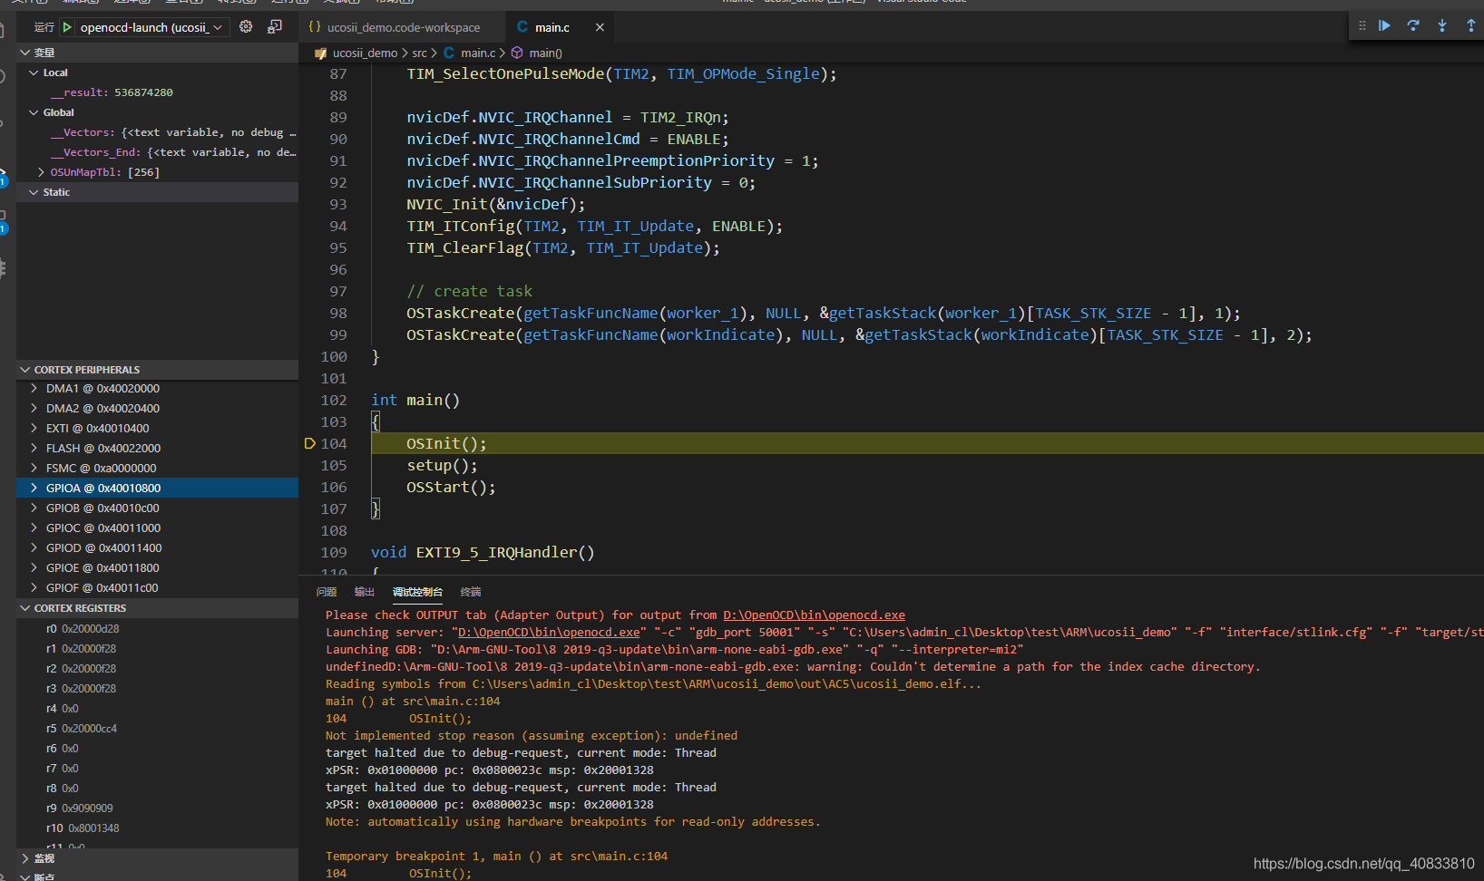This screenshot has width=1484, height=881.
Task: Click src in the breadcrumb path
Action: pos(419,53)
